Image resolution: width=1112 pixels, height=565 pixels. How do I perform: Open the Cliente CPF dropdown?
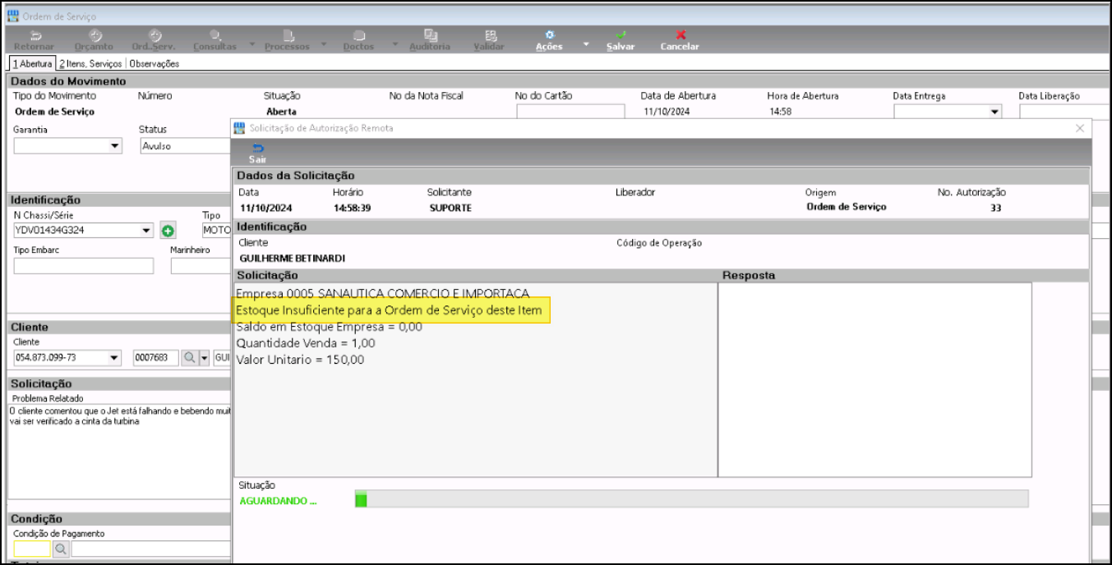(114, 358)
